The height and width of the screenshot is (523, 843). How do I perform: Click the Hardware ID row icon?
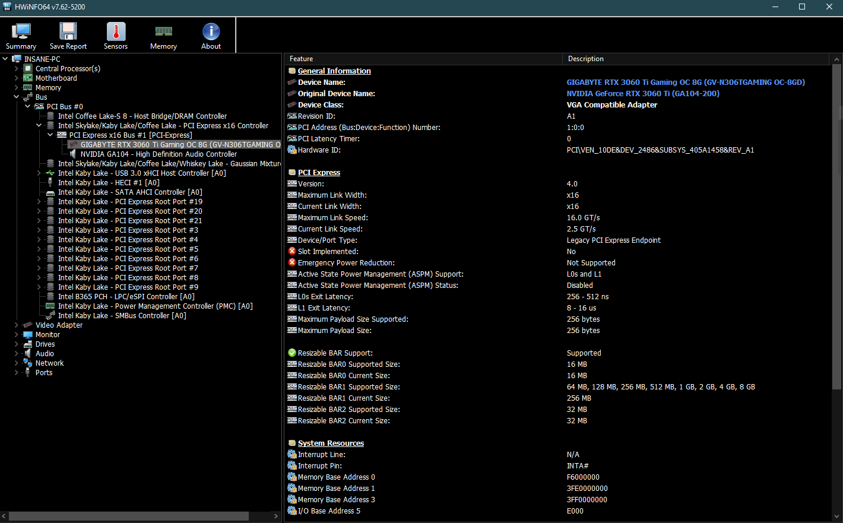click(x=292, y=150)
